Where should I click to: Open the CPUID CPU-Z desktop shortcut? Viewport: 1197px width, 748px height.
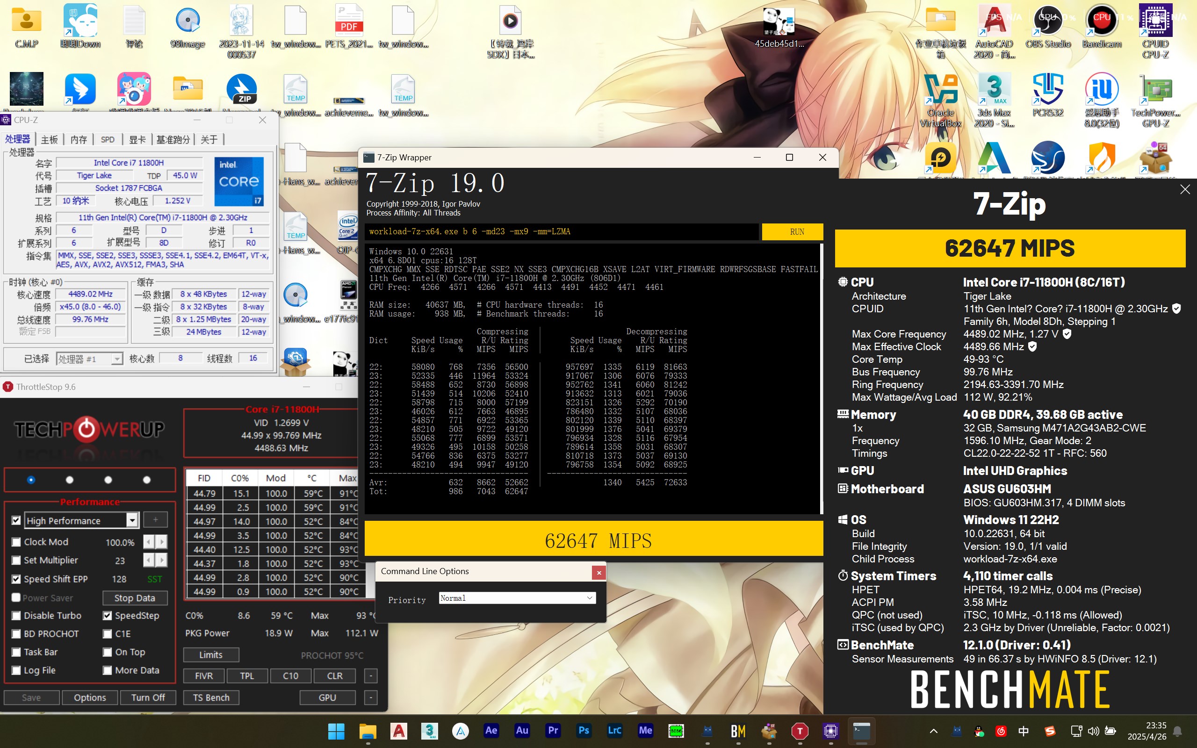click(x=1155, y=31)
